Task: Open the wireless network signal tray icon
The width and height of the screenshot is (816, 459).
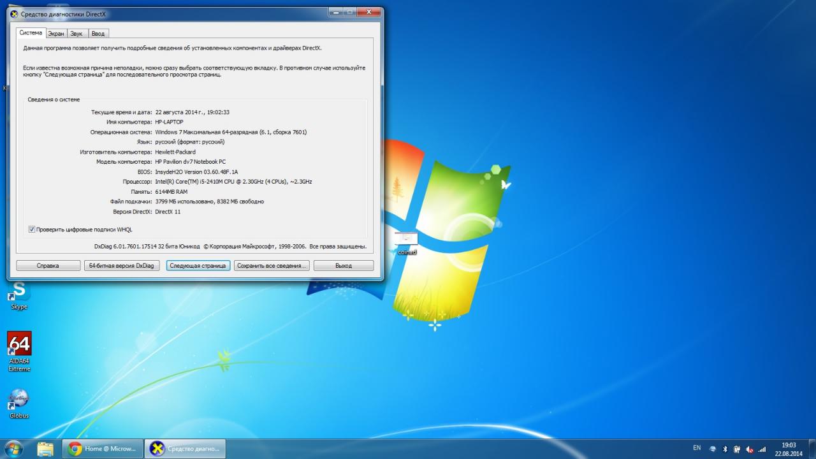Action: point(762,449)
